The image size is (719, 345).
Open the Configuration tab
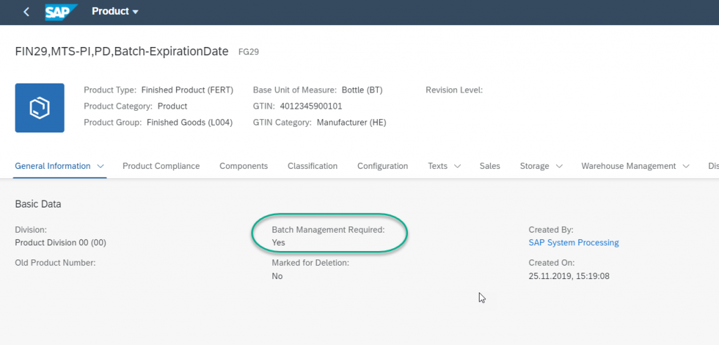click(383, 166)
